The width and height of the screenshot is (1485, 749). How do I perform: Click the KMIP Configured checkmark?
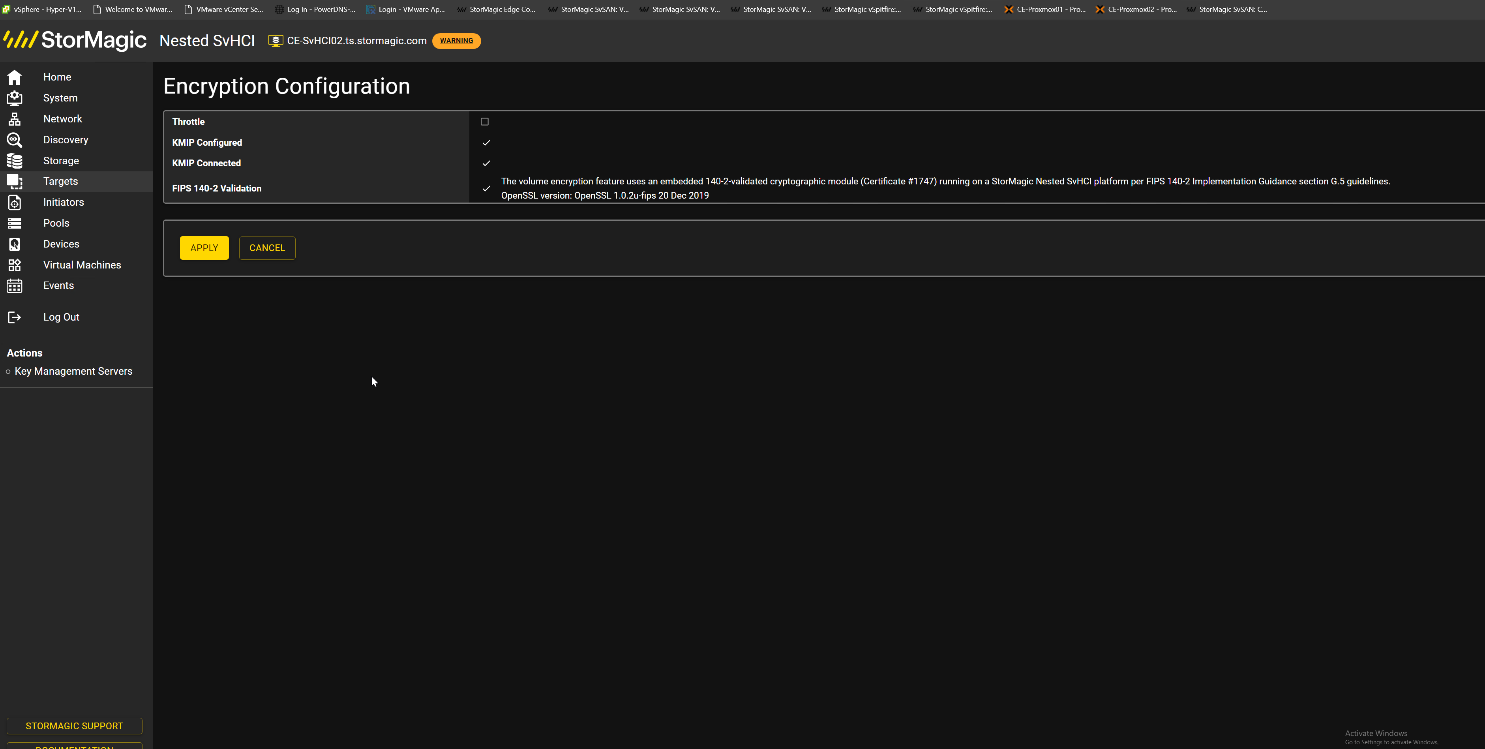click(486, 143)
